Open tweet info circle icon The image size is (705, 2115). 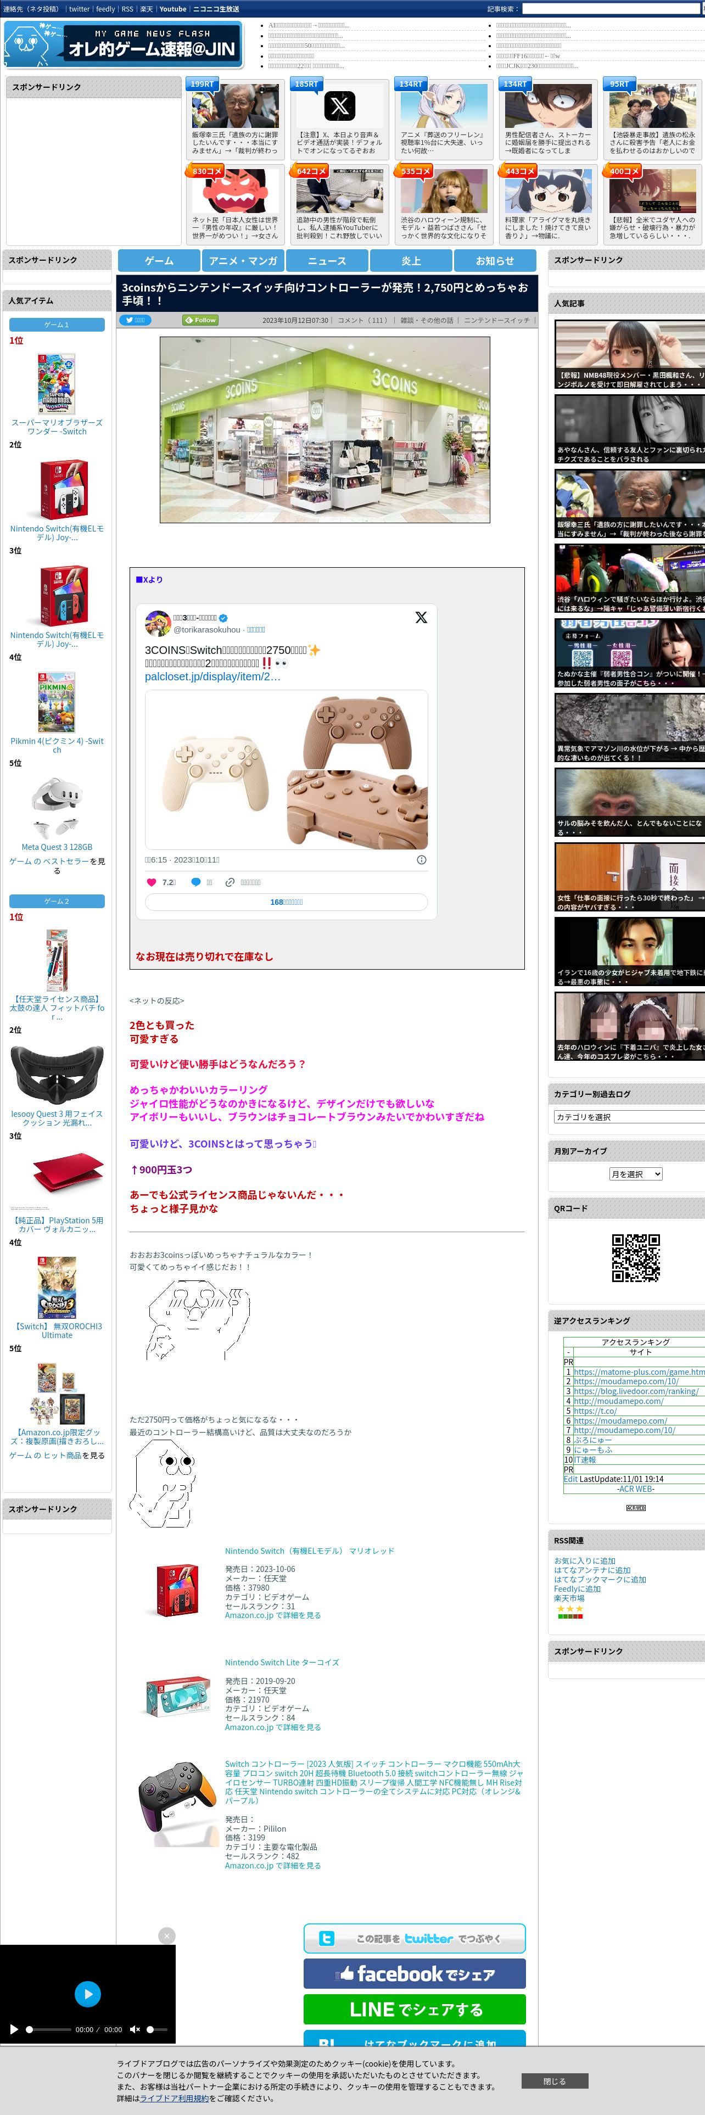pos(421,860)
